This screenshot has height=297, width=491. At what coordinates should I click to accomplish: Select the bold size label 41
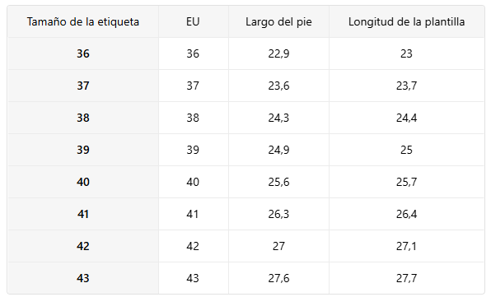pyautogui.click(x=83, y=214)
